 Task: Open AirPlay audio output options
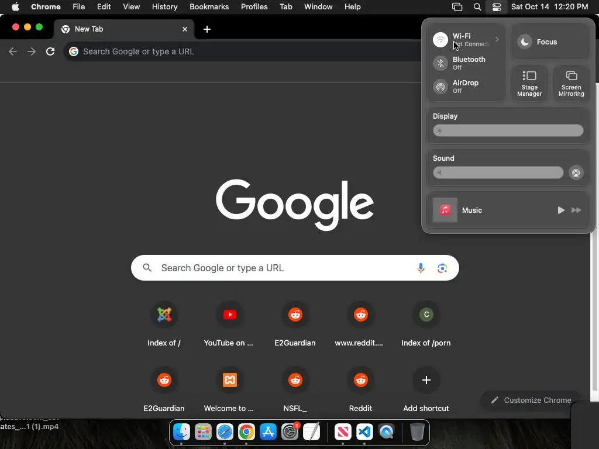[576, 173]
